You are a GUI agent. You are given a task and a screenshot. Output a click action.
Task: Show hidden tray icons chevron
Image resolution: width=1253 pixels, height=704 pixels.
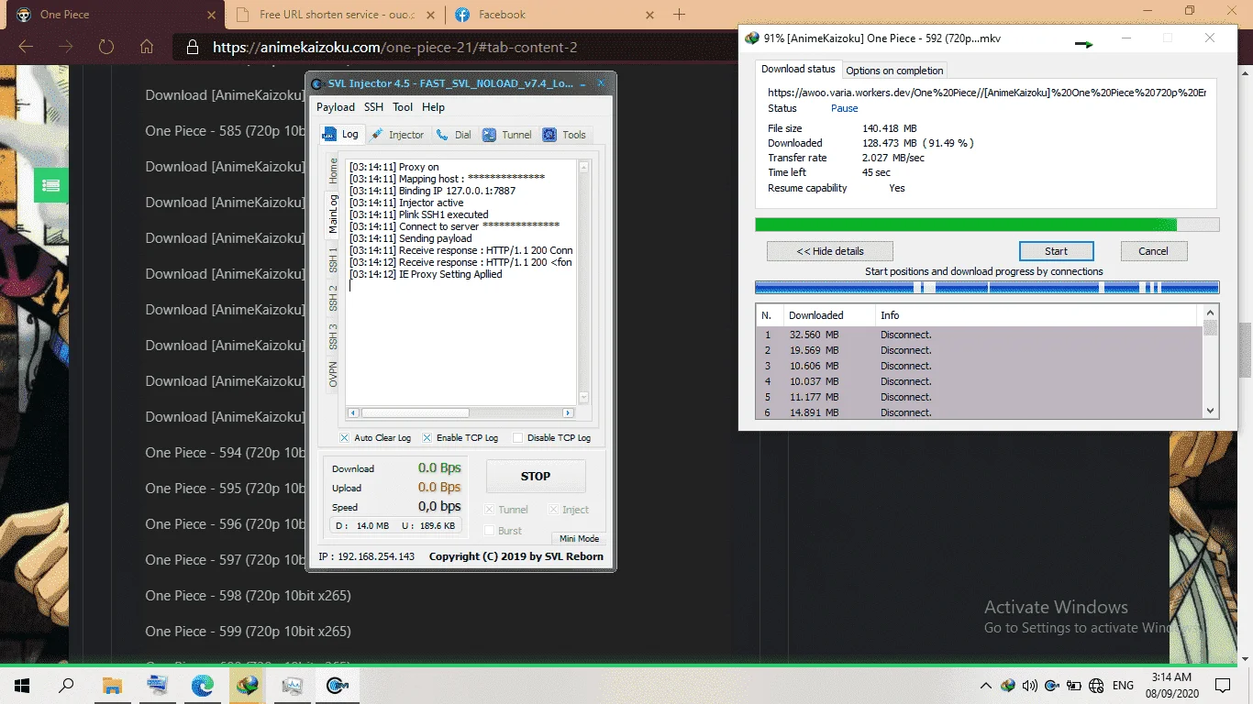pyautogui.click(x=986, y=686)
